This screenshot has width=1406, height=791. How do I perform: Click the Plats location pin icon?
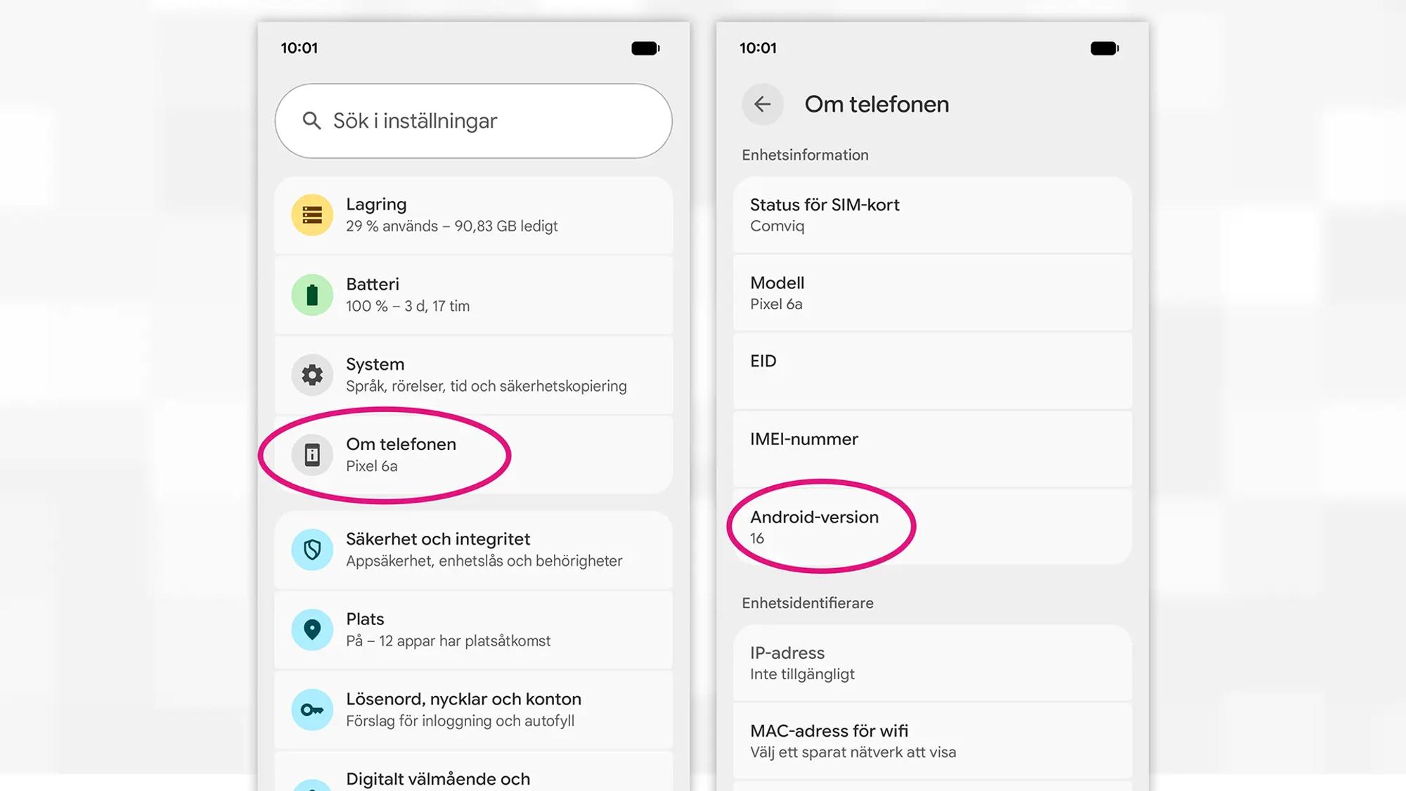tap(312, 629)
